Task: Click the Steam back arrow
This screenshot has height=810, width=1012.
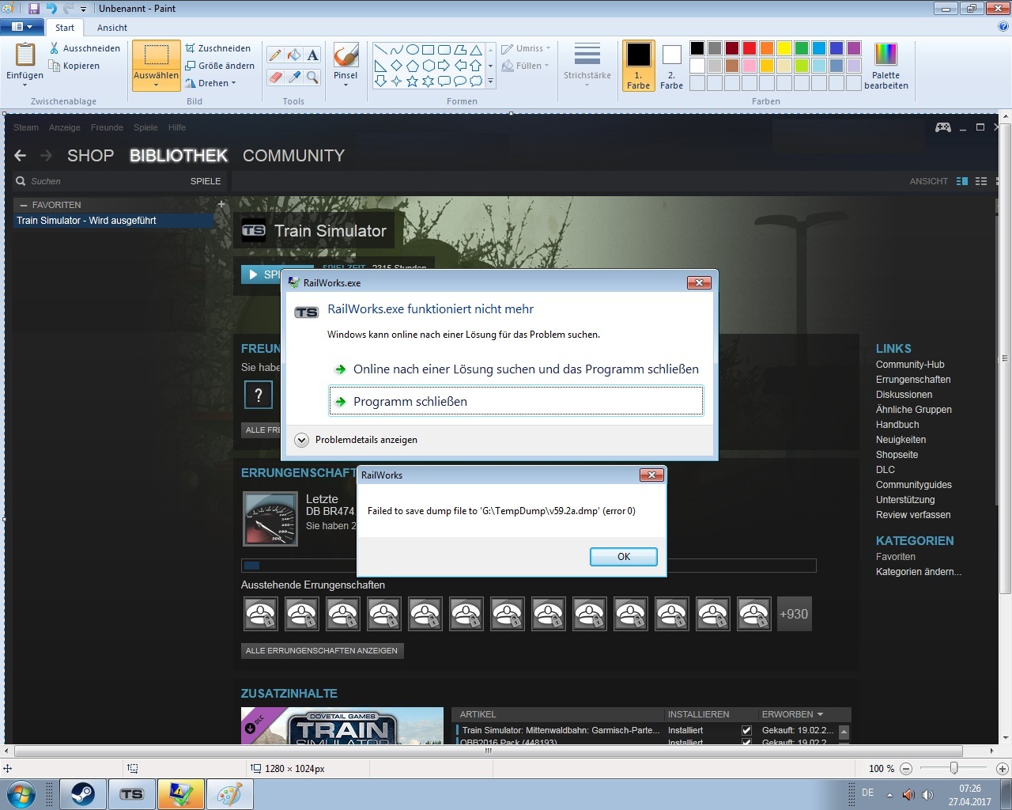Action: [x=21, y=156]
